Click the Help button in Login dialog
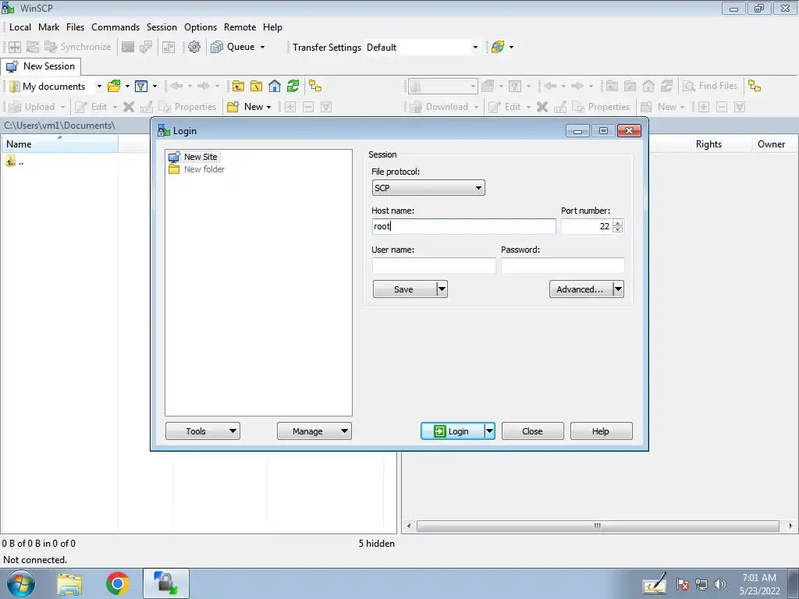 602,431
